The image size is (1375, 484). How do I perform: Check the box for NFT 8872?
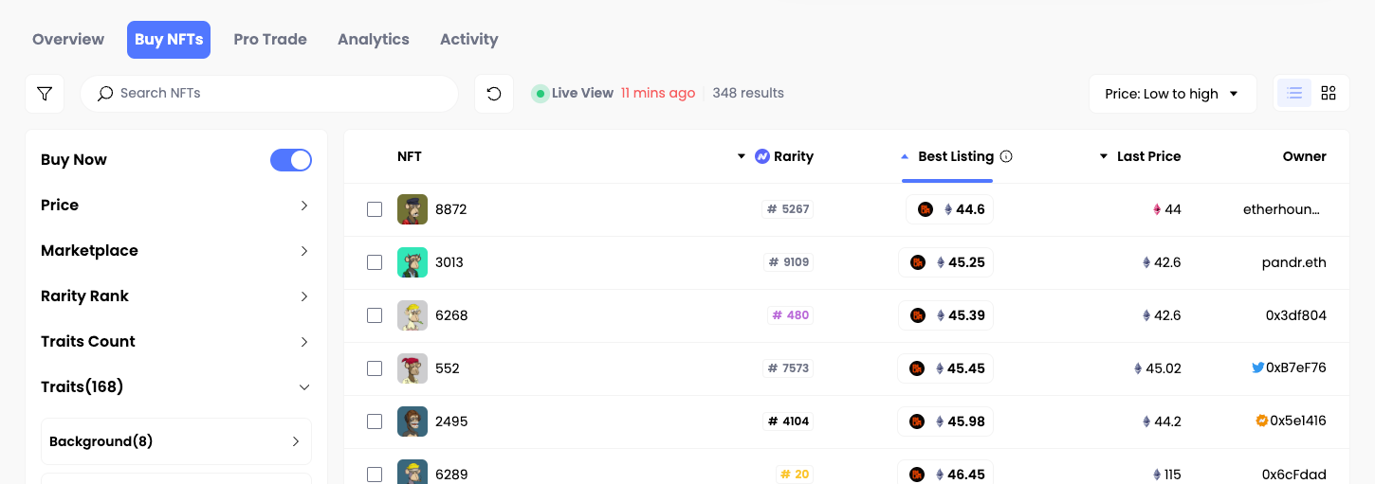pos(375,209)
